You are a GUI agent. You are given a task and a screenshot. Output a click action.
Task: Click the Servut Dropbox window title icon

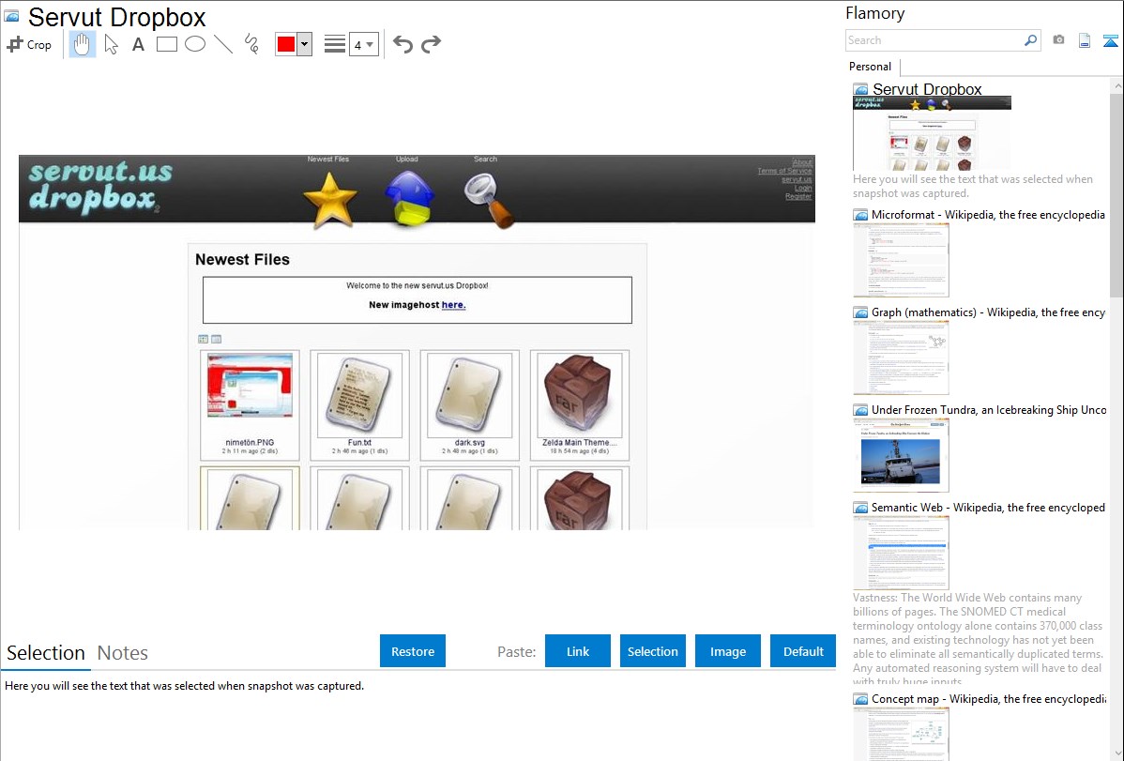pos(11,16)
